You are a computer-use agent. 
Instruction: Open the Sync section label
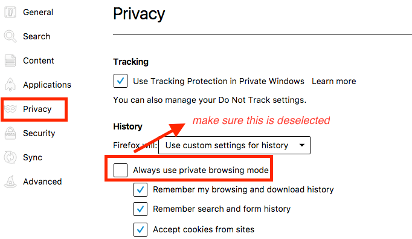click(x=33, y=157)
